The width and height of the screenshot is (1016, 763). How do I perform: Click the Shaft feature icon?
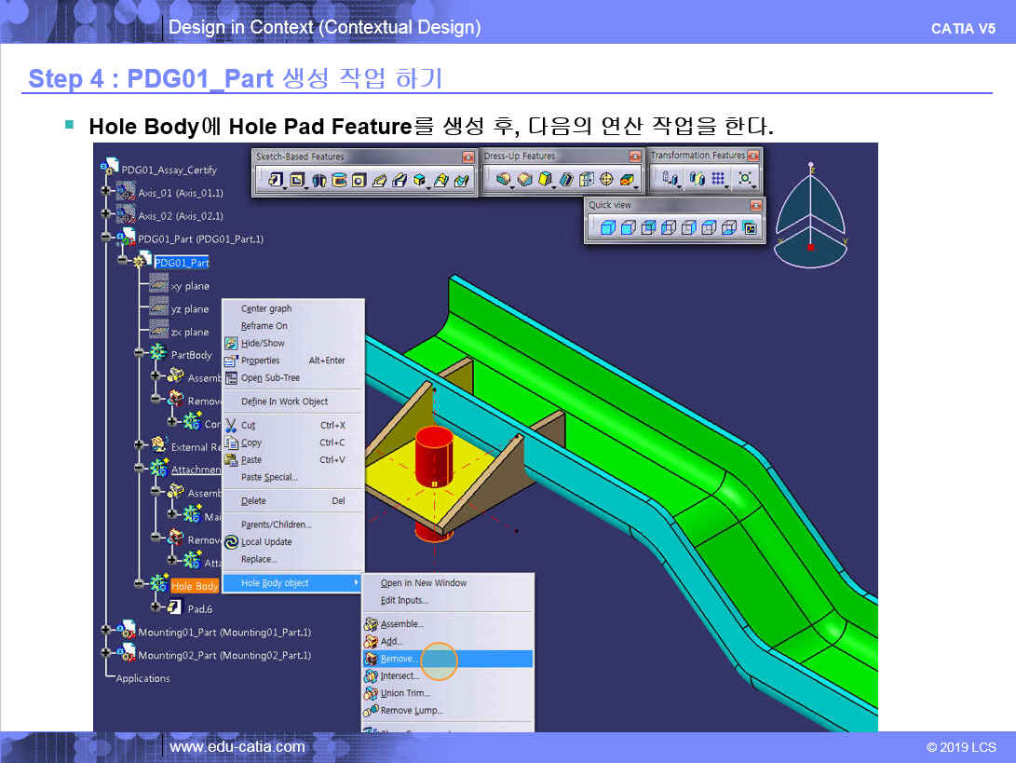[x=318, y=180]
